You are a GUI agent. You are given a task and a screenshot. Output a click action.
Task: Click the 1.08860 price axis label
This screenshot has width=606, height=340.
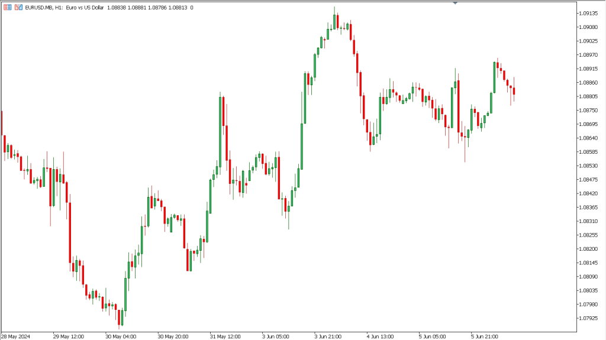[588, 83]
